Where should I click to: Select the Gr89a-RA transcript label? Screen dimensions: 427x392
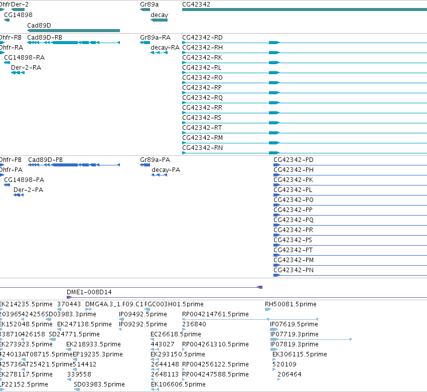pyautogui.click(x=155, y=38)
